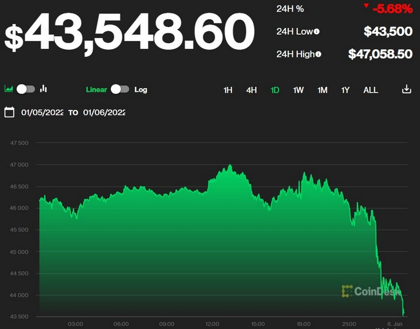
Task: Select the 1H time range
Action: click(228, 90)
